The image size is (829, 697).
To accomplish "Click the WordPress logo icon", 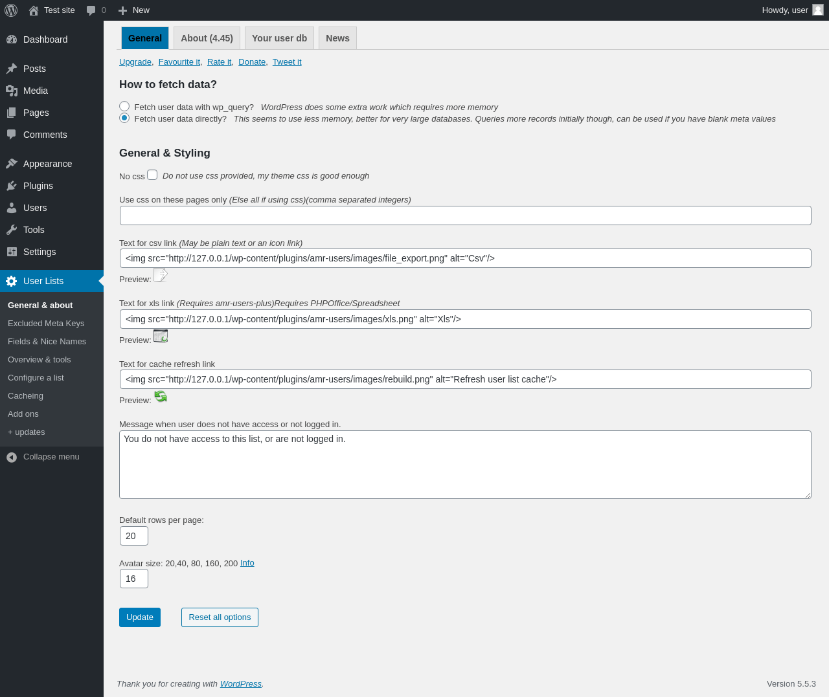I will click(11, 10).
